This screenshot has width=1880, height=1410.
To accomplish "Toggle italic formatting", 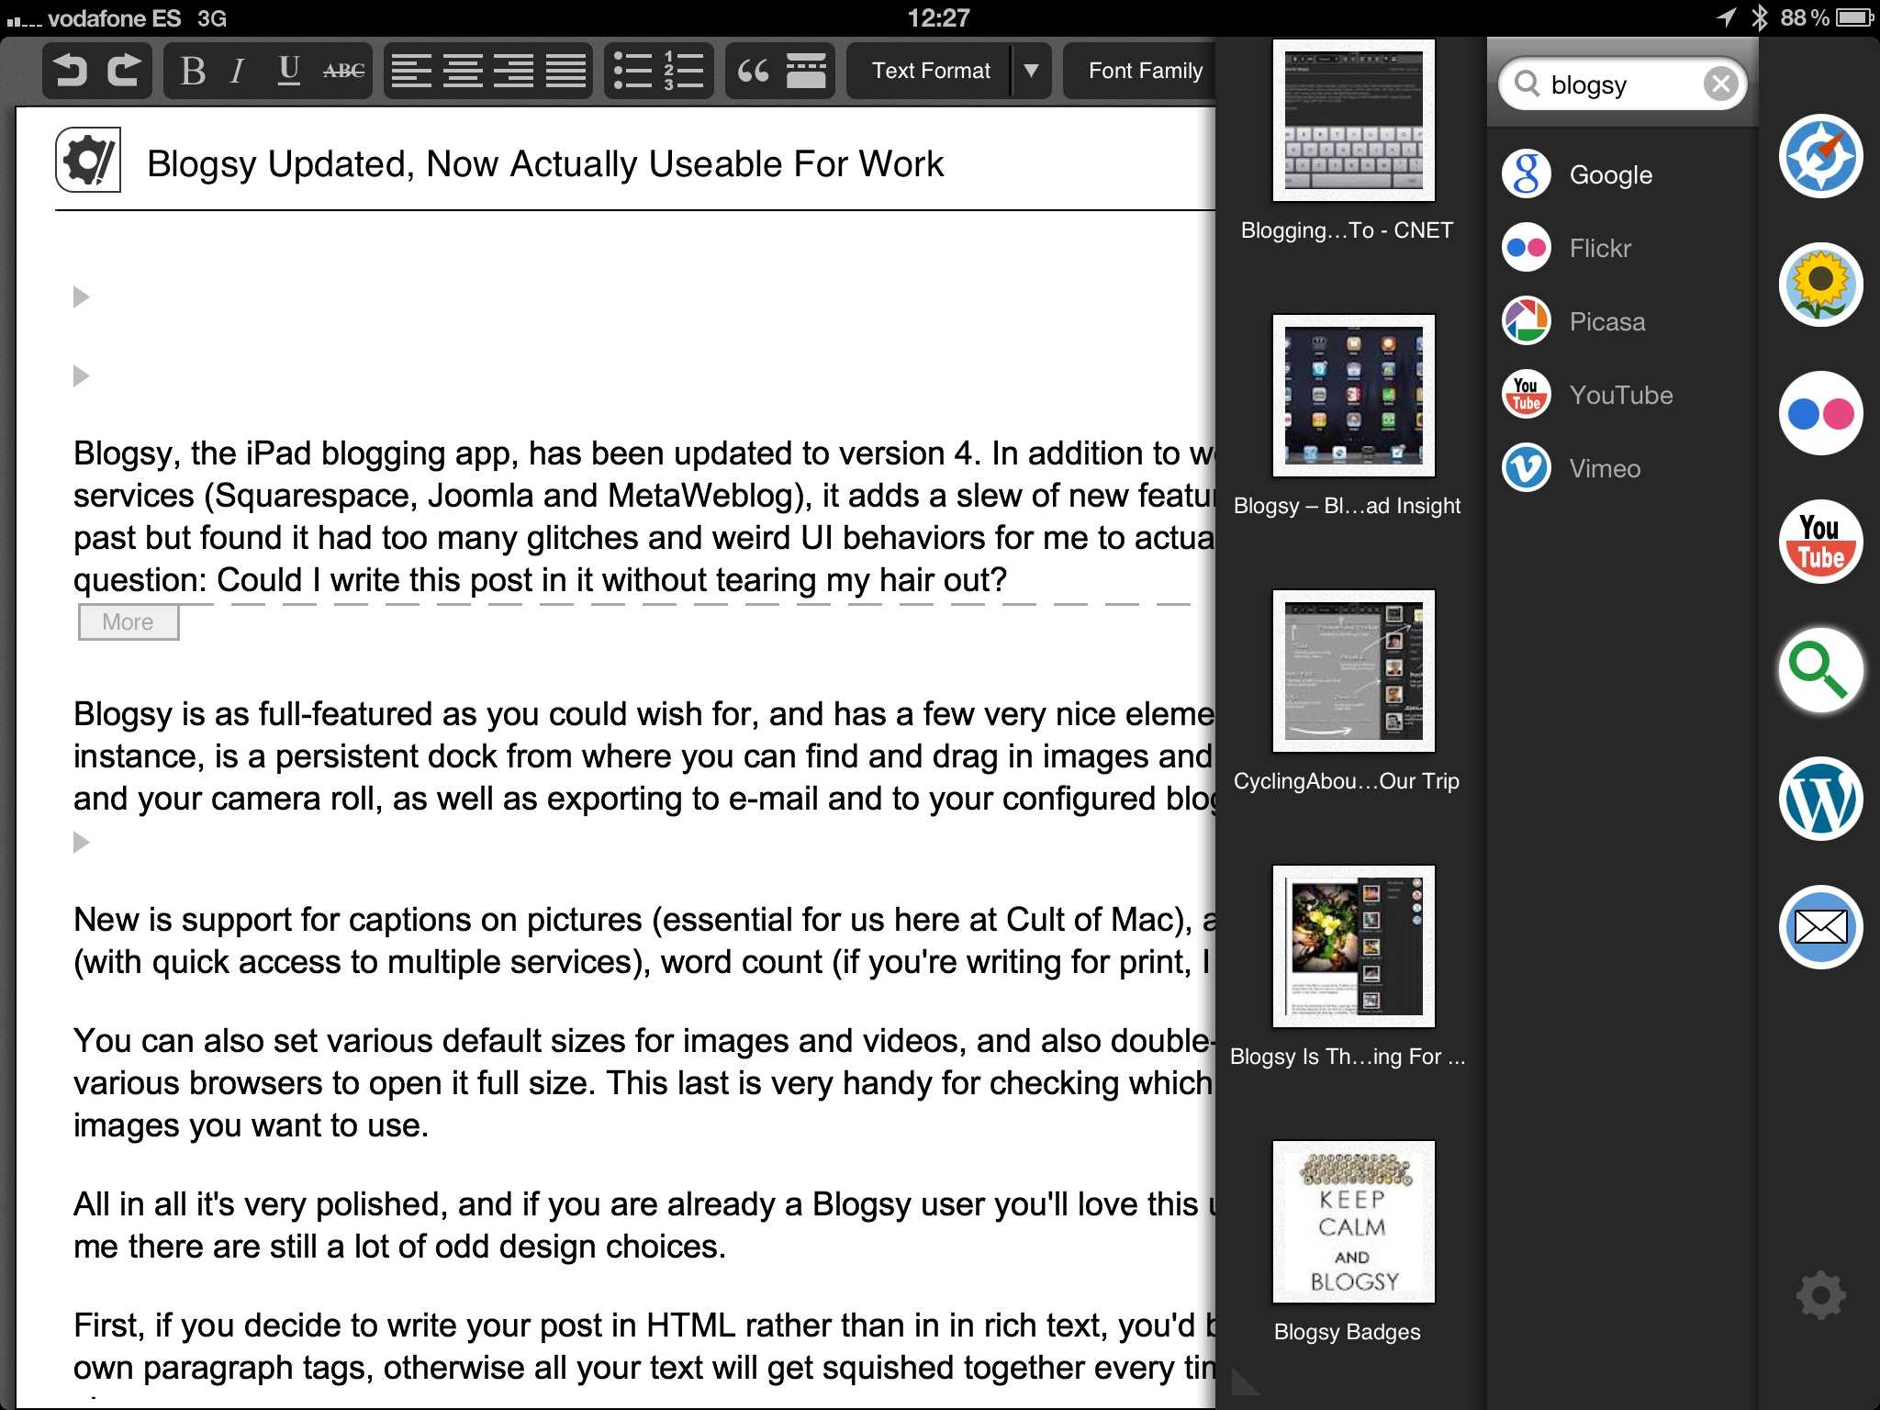I will (238, 71).
